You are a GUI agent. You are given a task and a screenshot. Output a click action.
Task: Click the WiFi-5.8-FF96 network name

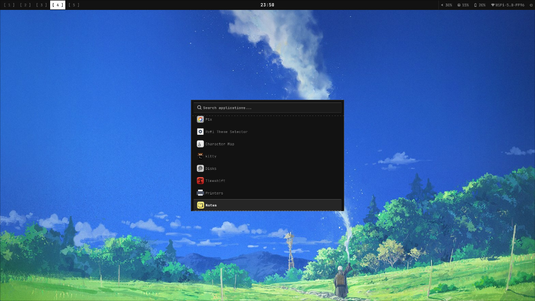pyautogui.click(x=510, y=5)
